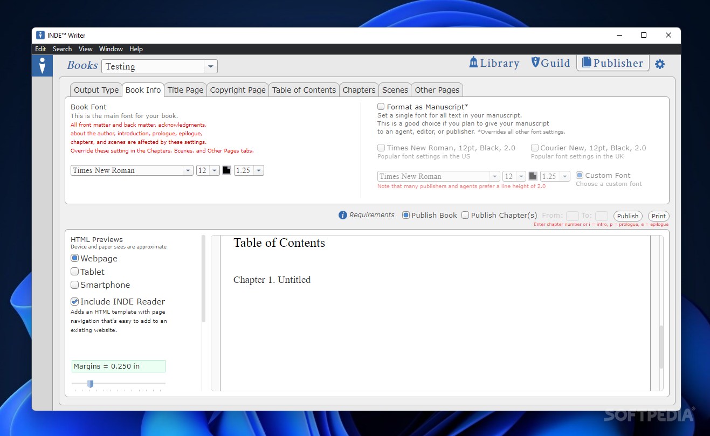This screenshot has width=710, height=436.
Task: Click the Books heading label
Action: point(82,65)
